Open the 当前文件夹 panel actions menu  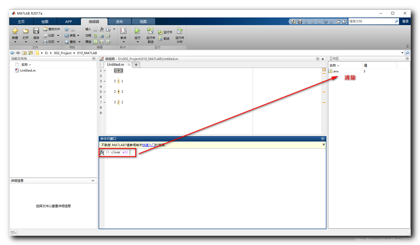click(94, 59)
